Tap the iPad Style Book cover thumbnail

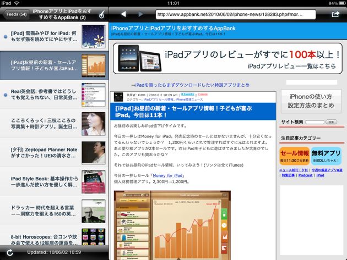[x=94, y=182]
